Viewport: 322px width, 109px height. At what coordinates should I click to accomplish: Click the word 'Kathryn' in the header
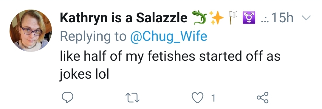pos(83,18)
